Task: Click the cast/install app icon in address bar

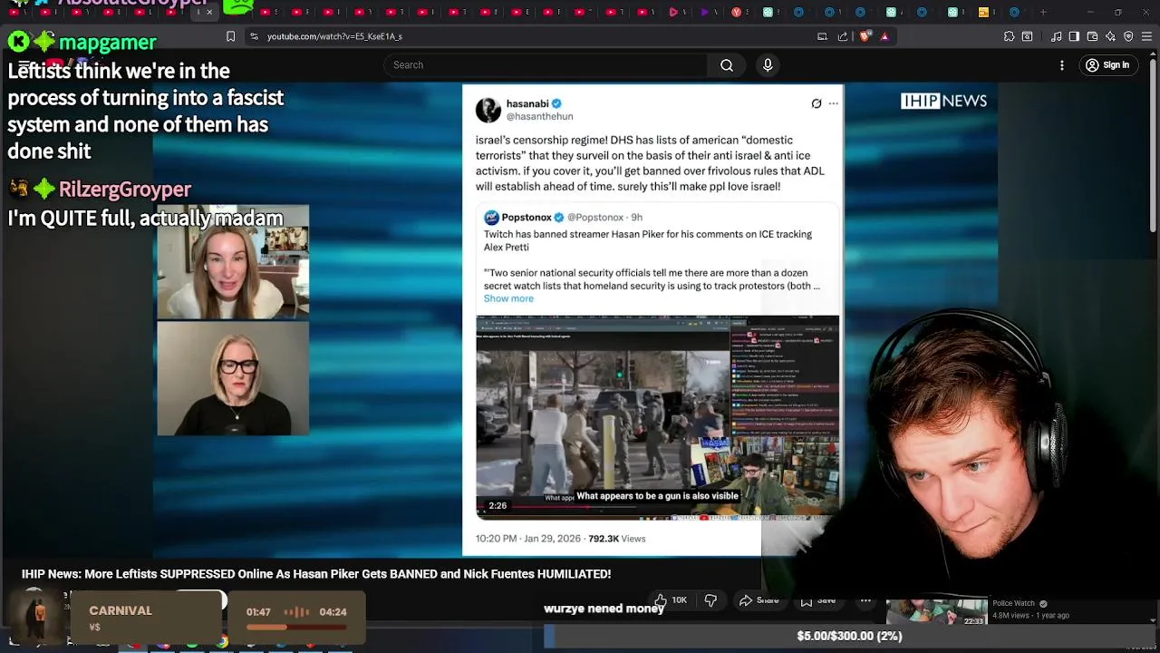Action: 822,36
